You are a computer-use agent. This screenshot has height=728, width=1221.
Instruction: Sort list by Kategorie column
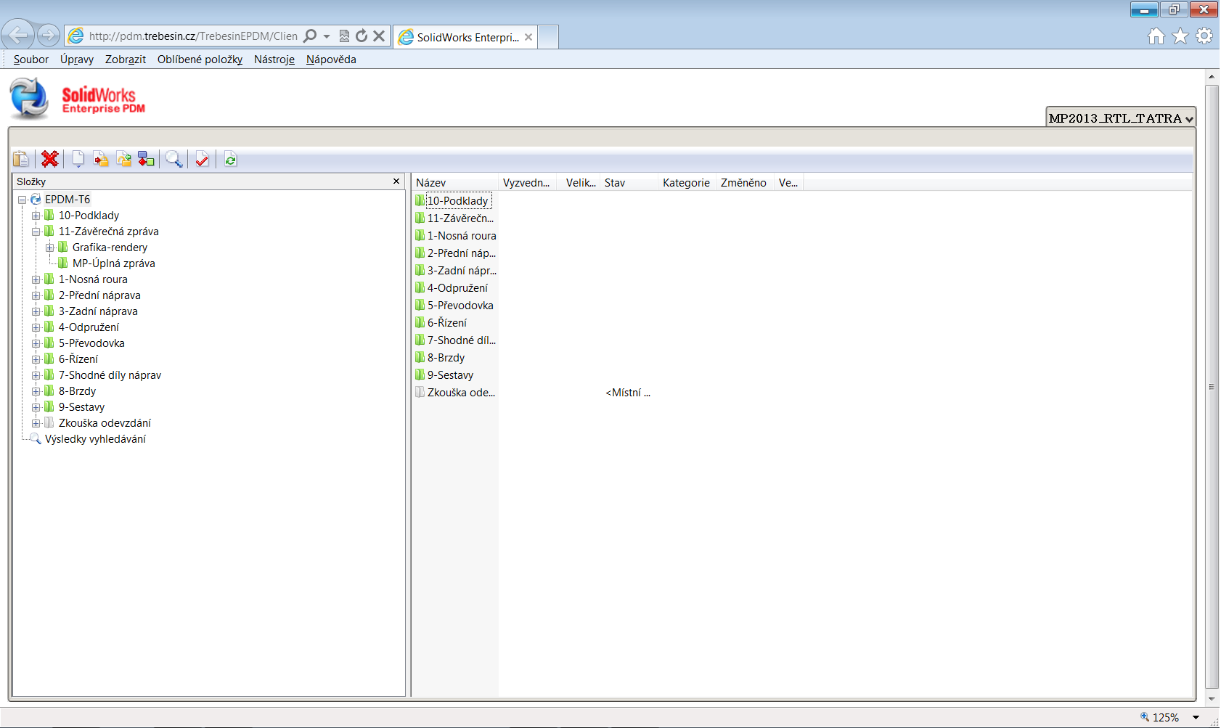pyautogui.click(x=687, y=183)
